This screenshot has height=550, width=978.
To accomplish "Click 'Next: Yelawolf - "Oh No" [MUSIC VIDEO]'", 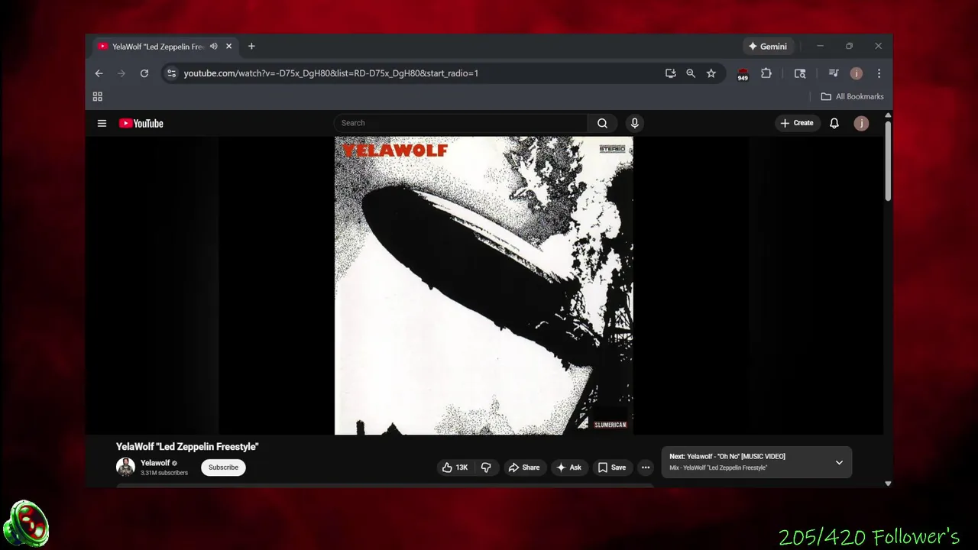I will (x=727, y=457).
